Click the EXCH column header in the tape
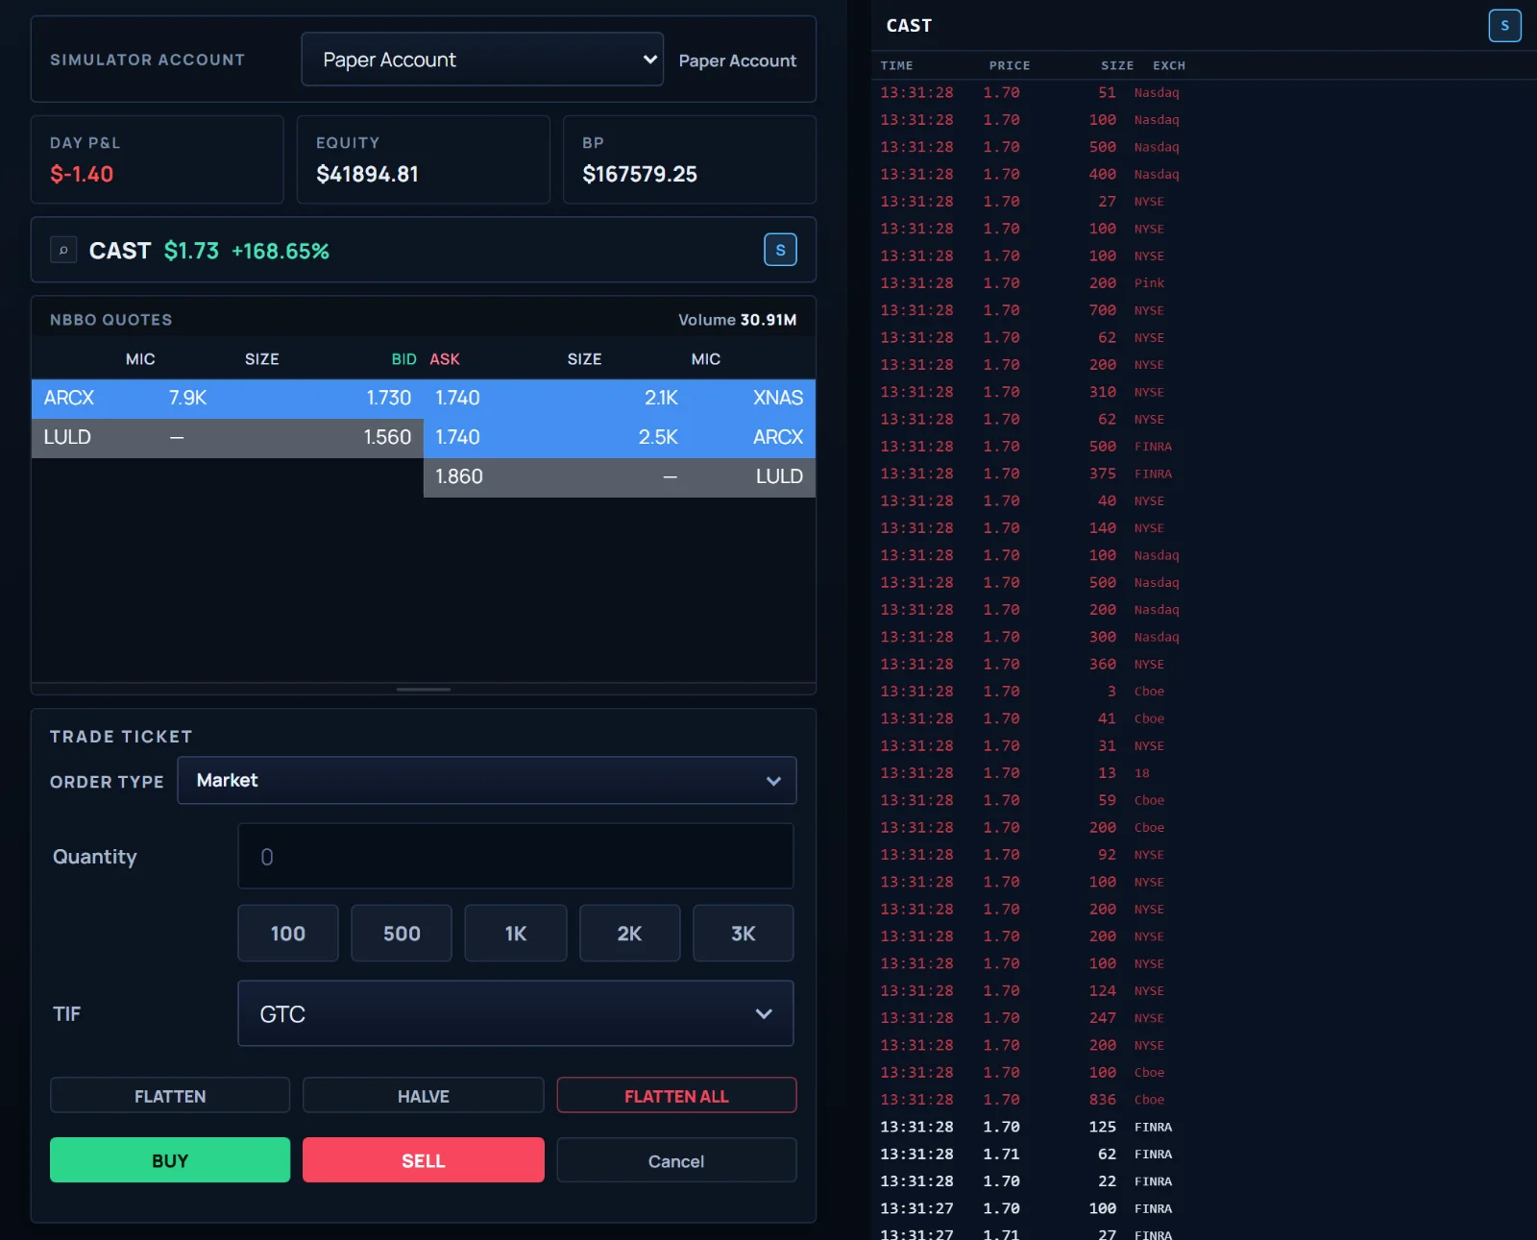1537x1240 pixels. (1169, 65)
